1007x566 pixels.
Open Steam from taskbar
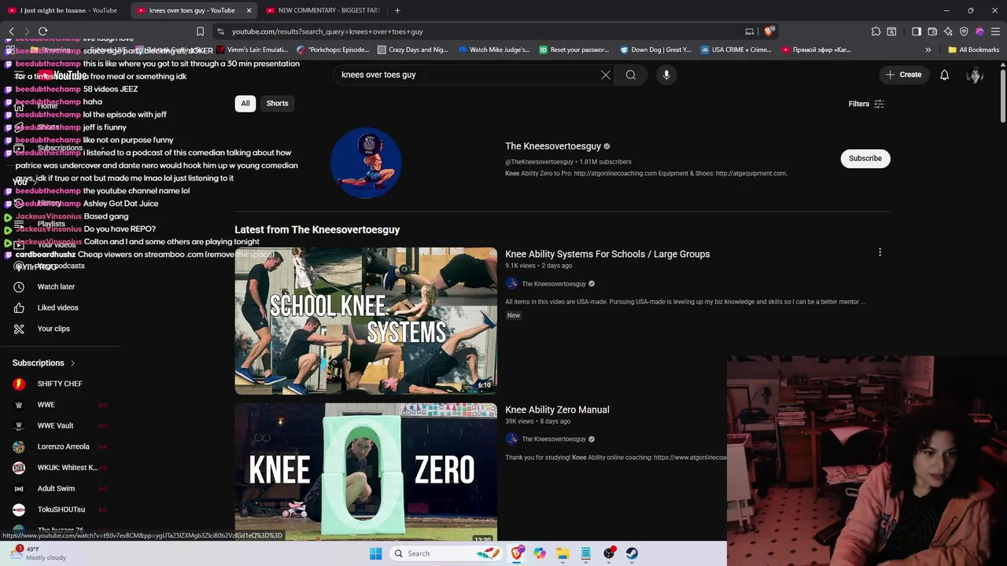(632, 553)
